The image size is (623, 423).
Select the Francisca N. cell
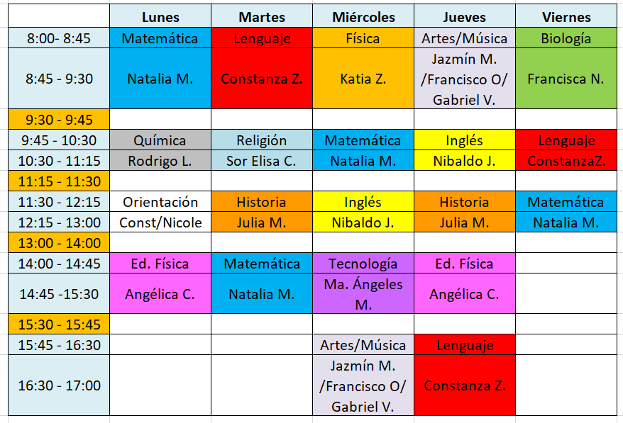566,79
